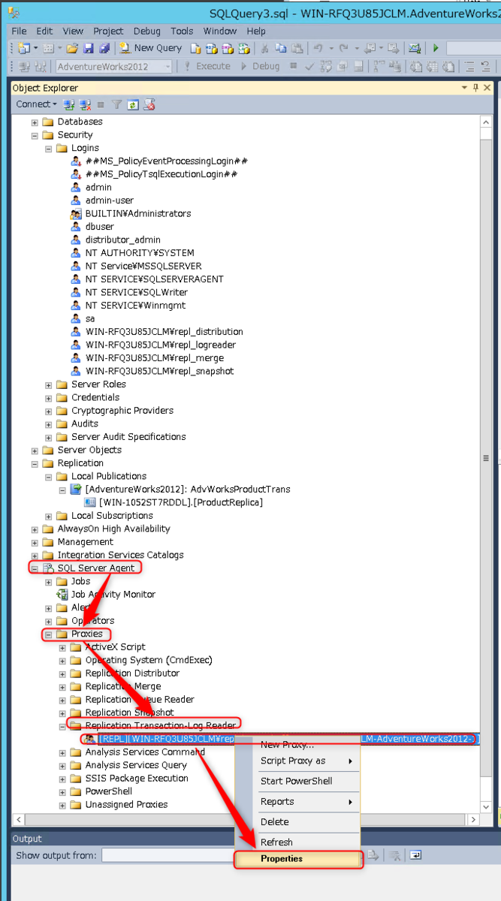Select Job Activity Monitor

(113, 595)
